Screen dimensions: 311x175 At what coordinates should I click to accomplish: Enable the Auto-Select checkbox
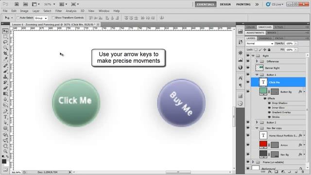tap(18, 17)
